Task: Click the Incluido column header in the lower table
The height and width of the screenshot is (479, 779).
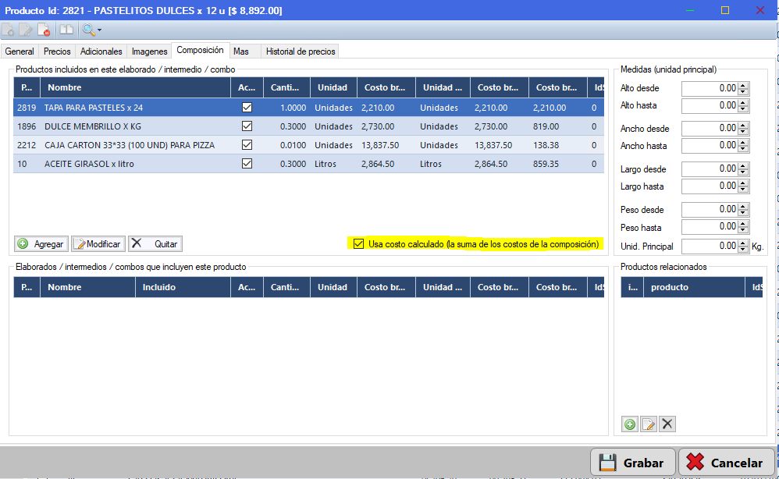Action: click(x=183, y=287)
